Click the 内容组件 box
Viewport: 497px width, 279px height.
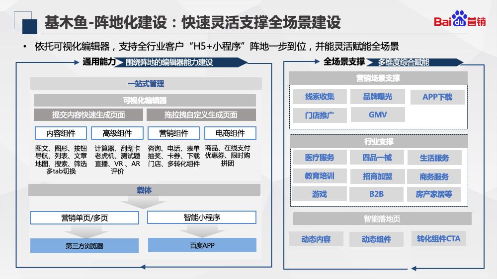click(x=61, y=133)
